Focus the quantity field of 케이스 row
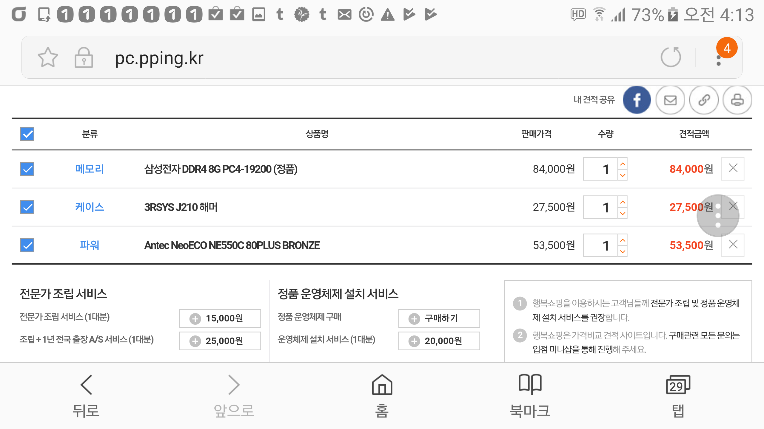The height and width of the screenshot is (429, 764). (x=600, y=207)
